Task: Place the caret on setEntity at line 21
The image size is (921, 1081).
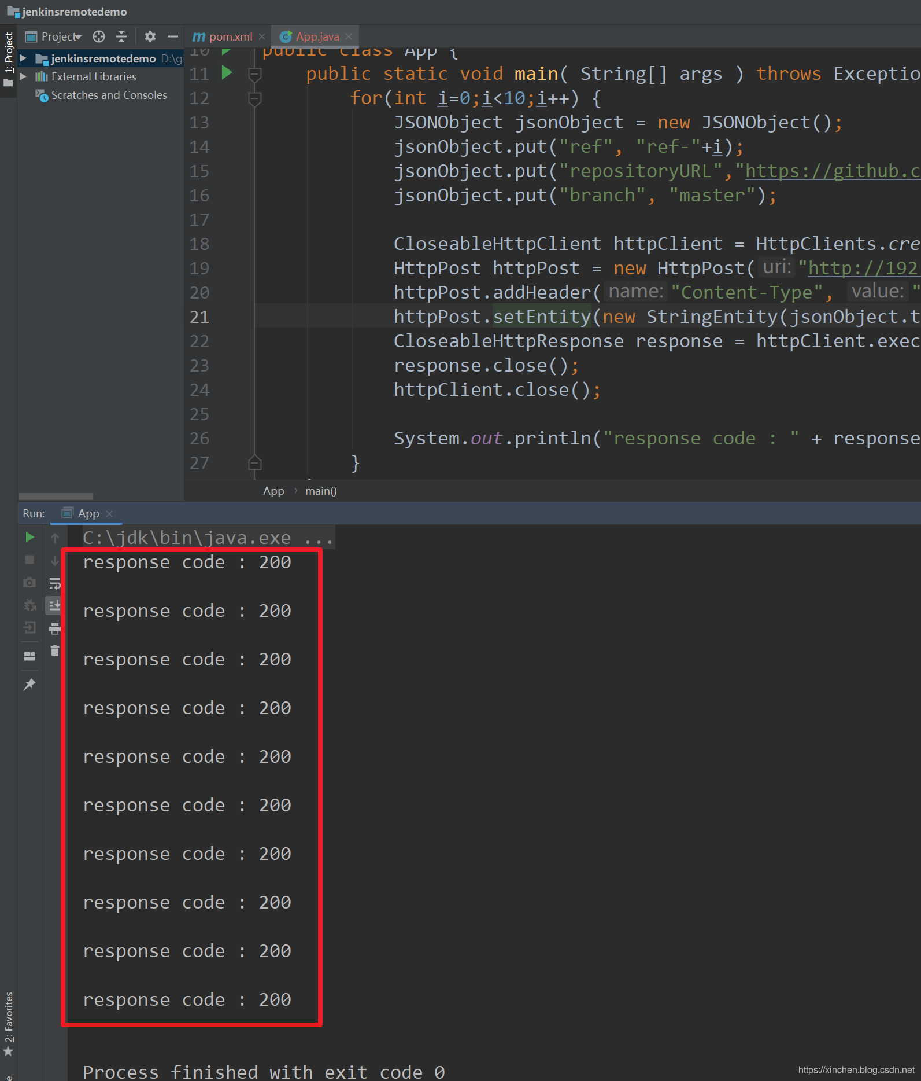Action: pos(542,317)
